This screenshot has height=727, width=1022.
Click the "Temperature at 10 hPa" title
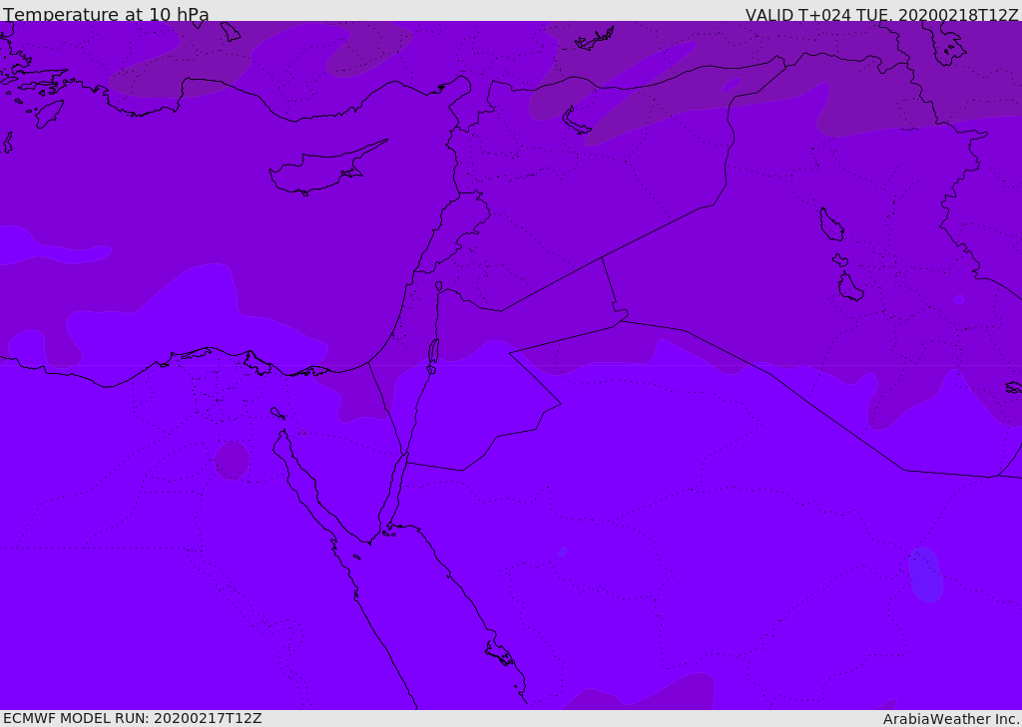tap(106, 15)
